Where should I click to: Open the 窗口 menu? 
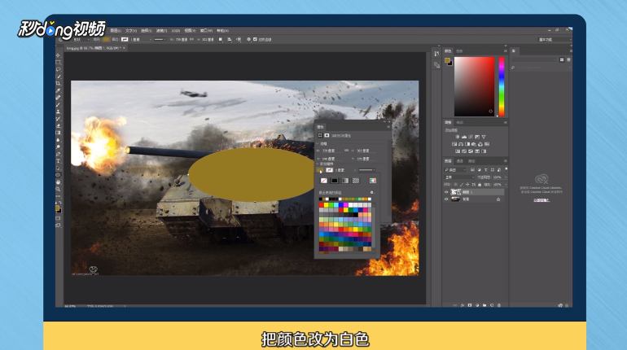(206, 31)
